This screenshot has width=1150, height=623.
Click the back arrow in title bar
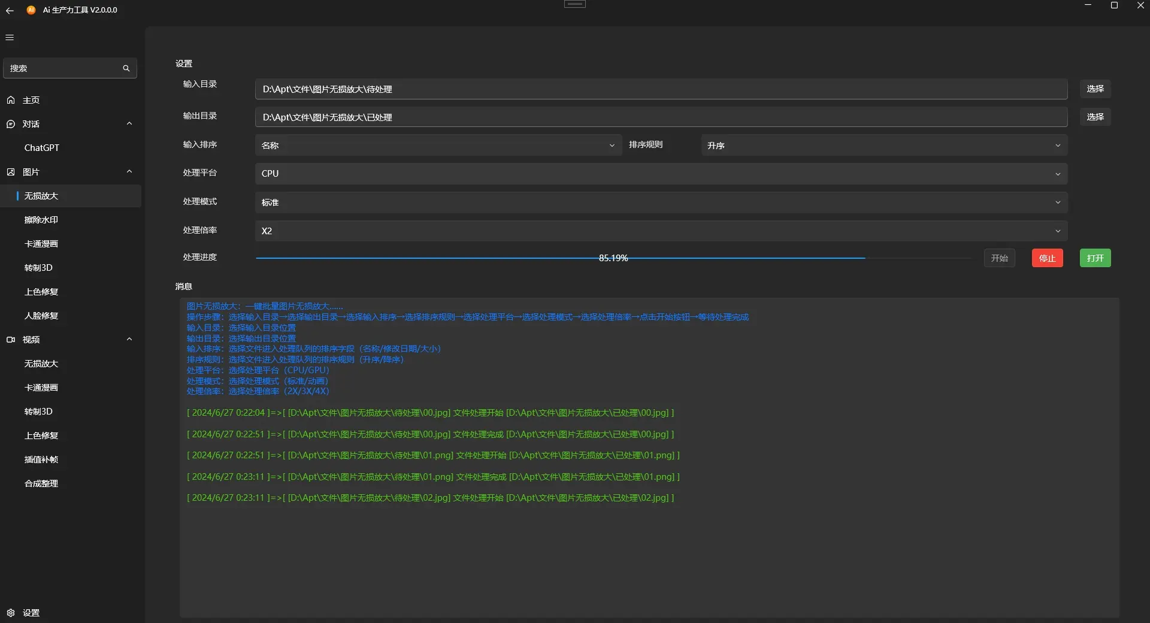click(x=10, y=10)
